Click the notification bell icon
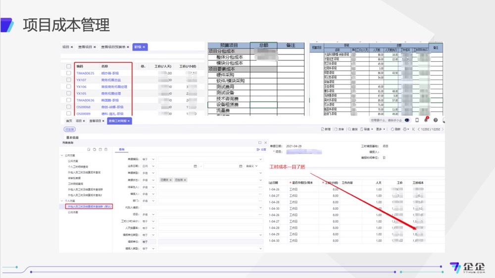 [x=426, y=120]
